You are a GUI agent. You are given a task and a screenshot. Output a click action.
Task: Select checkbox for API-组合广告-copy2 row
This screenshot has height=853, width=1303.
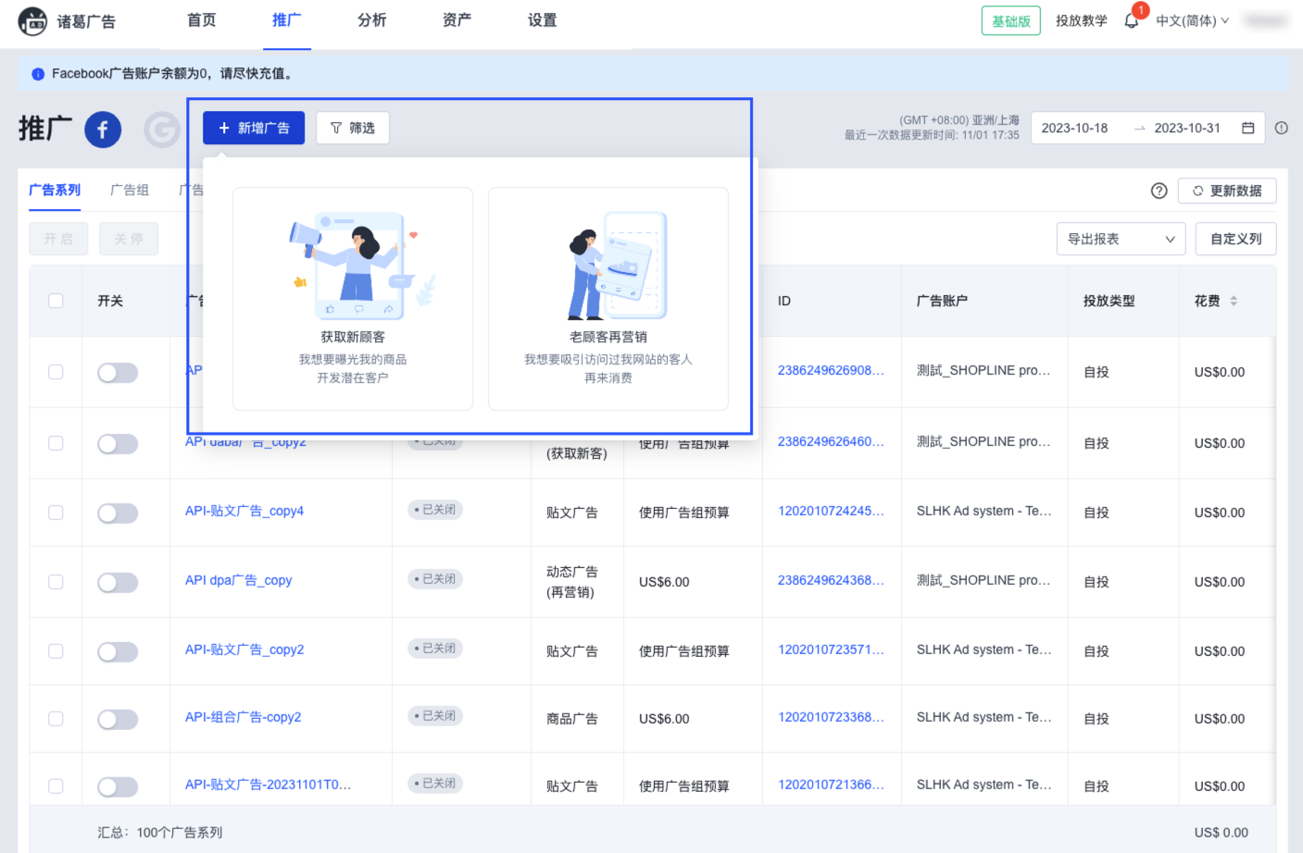[56, 719]
